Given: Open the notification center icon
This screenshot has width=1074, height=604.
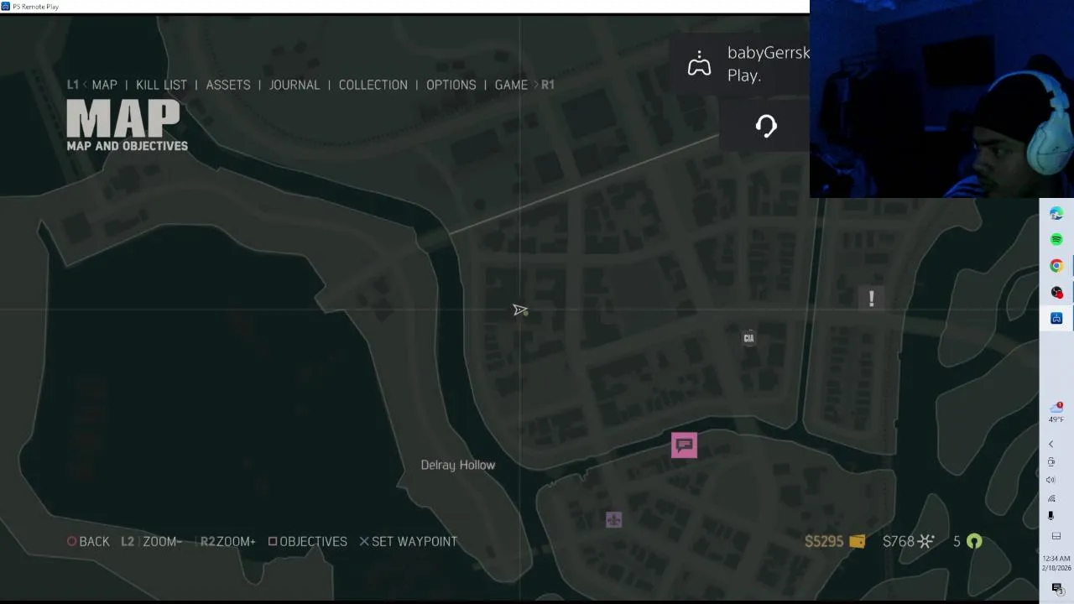Looking at the screenshot, I should (1057, 589).
